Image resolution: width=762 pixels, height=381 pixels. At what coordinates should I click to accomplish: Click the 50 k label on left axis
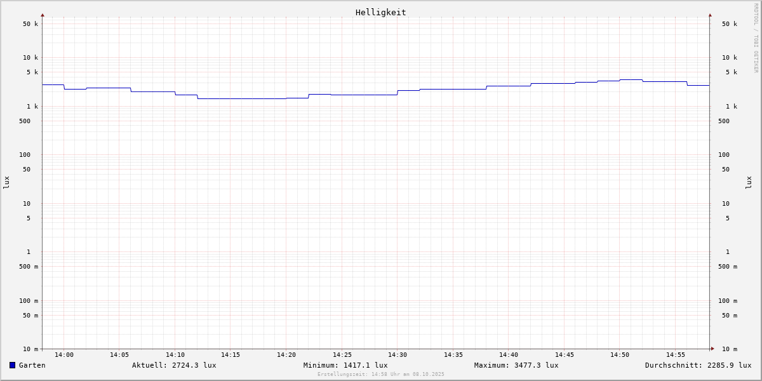30,24
